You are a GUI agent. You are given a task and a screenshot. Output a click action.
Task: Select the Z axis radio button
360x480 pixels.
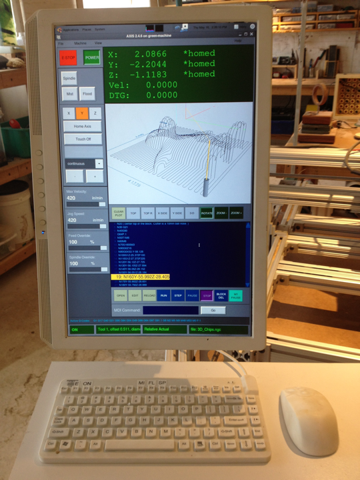pos(95,113)
